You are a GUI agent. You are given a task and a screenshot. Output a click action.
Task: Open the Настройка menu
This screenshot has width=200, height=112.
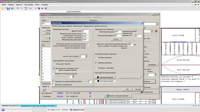(x=29, y=5)
